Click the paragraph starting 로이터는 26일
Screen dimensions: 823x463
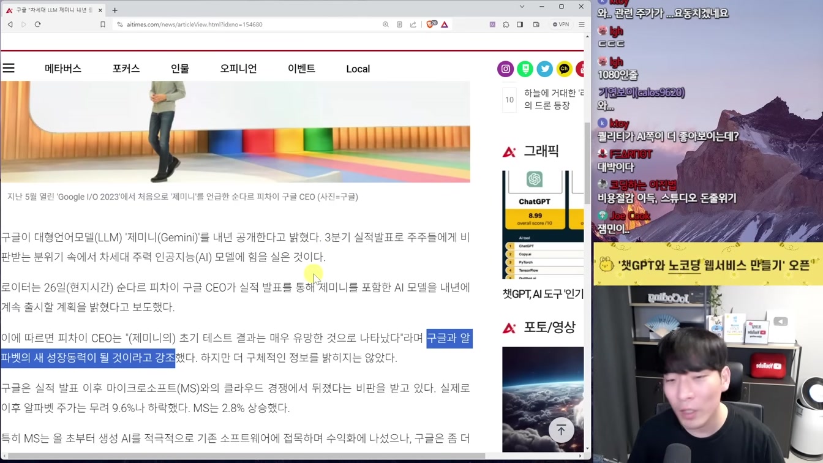tap(235, 297)
